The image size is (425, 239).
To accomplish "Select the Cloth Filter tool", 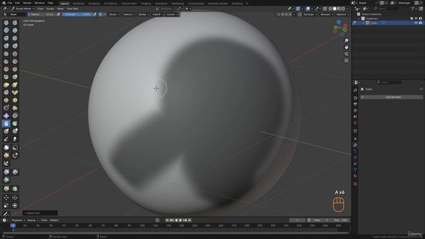I will coord(15,172).
